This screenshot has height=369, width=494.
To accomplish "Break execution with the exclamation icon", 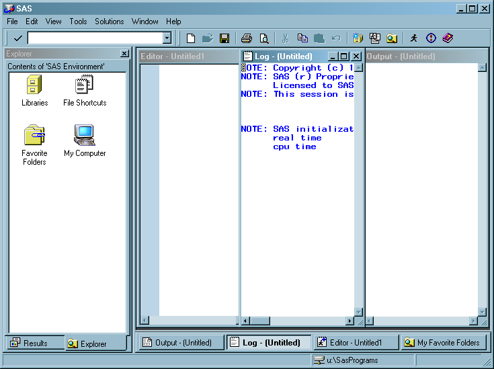I will pyautogui.click(x=431, y=38).
